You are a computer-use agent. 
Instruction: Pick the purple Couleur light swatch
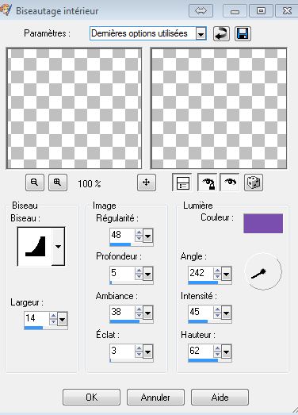point(263,224)
